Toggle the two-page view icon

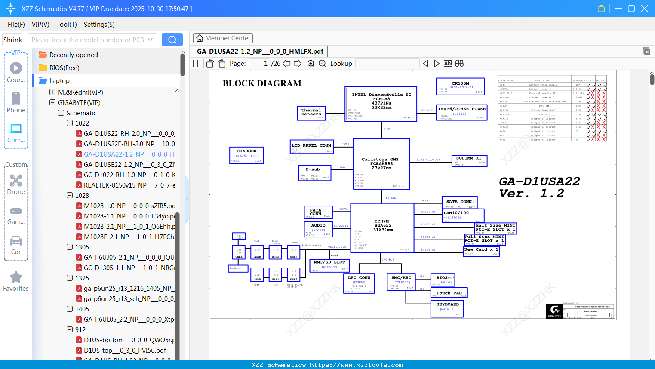197,63
